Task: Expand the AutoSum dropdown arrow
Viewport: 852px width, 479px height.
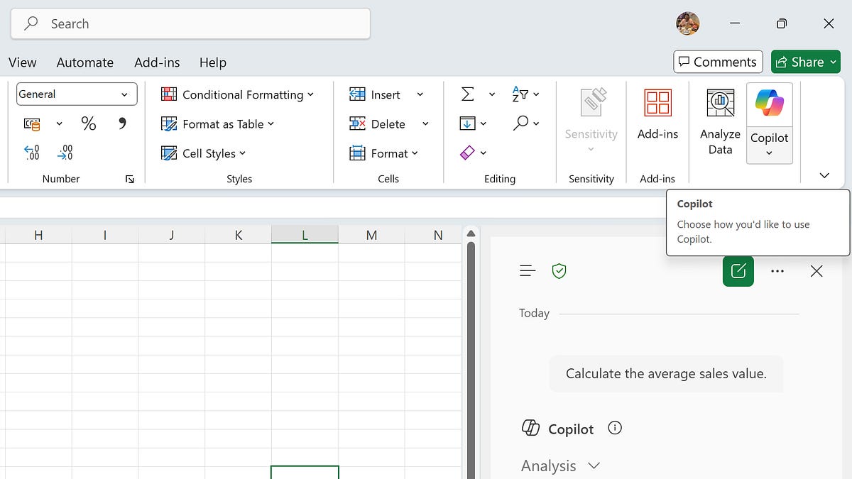Action: tap(491, 94)
